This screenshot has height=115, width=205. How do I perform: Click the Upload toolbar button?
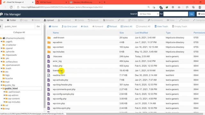(49, 20)
